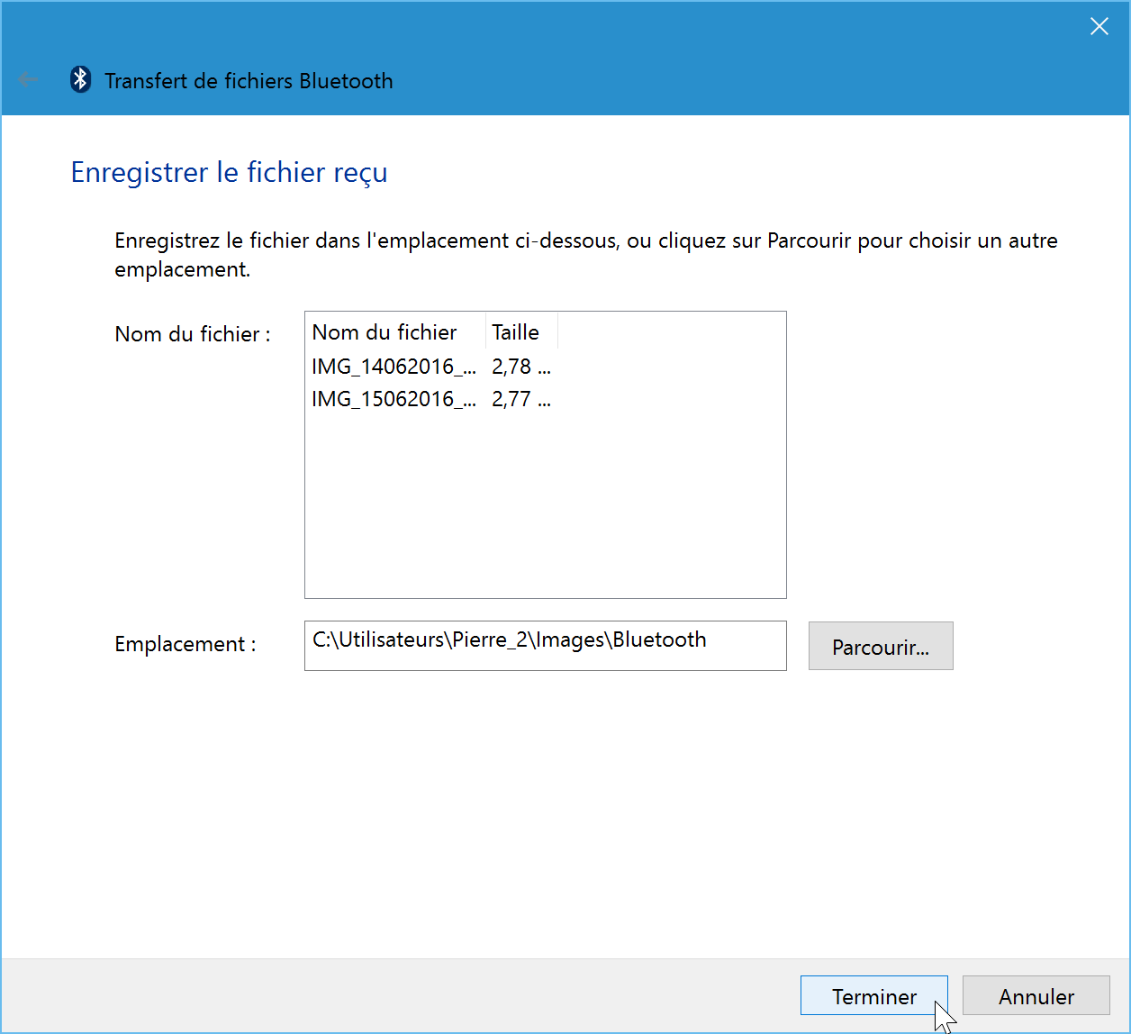Click the Annuler button
Image resolution: width=1131 pixels, height=1034 pixels.
point(1036,996)
